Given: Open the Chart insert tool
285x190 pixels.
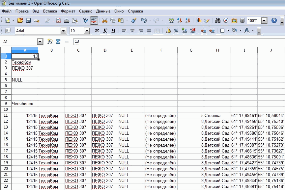Looking at the screenshot, I should pyautogui.click(x=199, y=20).
